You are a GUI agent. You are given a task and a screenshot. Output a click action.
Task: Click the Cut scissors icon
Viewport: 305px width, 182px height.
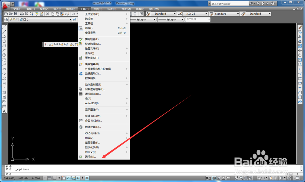coord(48,14)
